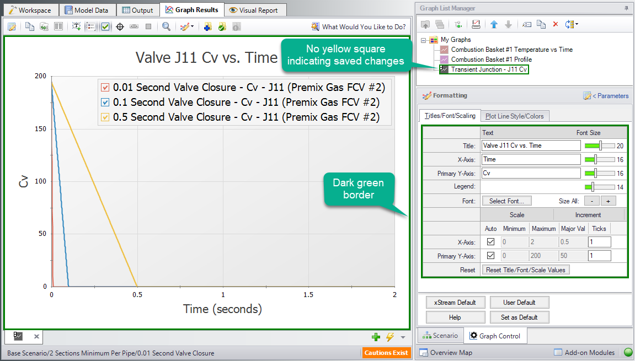
Task: Click the red X delete graph icon
Action: click(556, 24)
